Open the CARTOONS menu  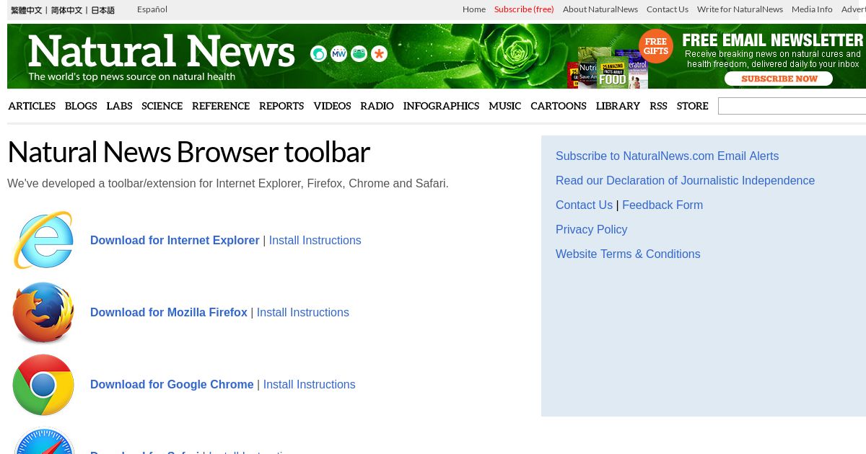pyautogui.click(x=559, y=106)
